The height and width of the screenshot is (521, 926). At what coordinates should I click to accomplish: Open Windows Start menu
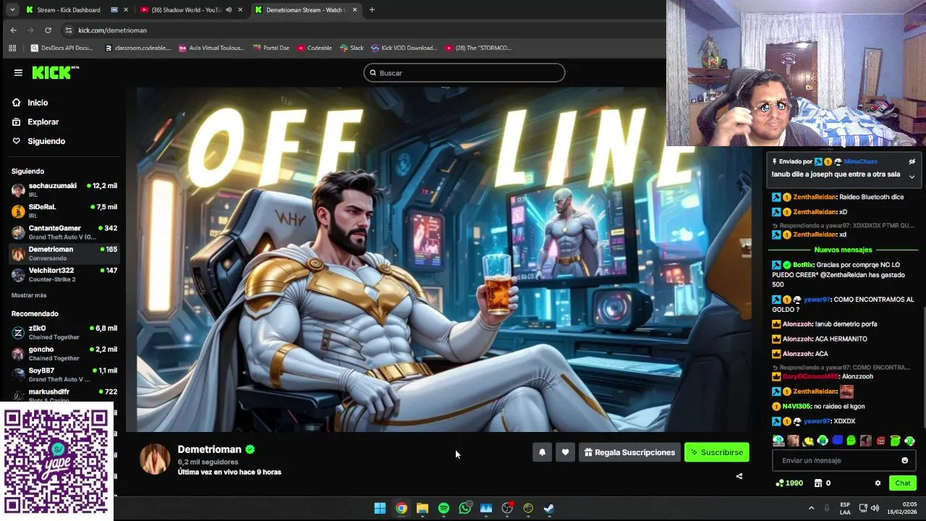pos(380,508)
